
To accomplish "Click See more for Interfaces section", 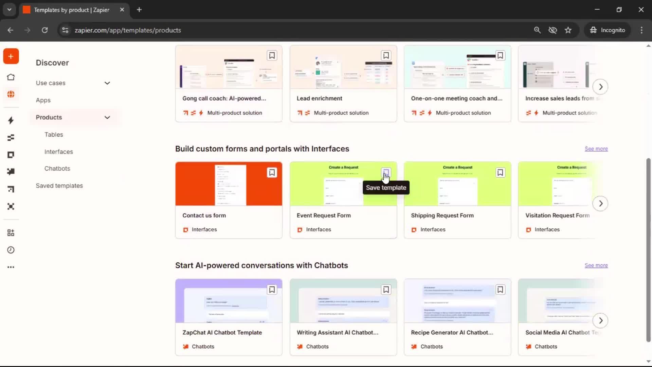I will point(596,149).
